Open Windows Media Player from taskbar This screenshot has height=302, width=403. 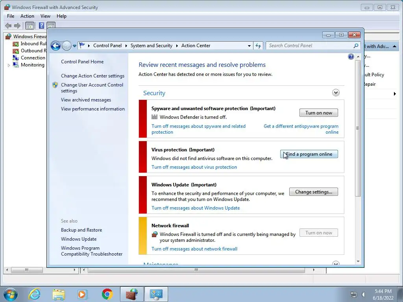83,294
